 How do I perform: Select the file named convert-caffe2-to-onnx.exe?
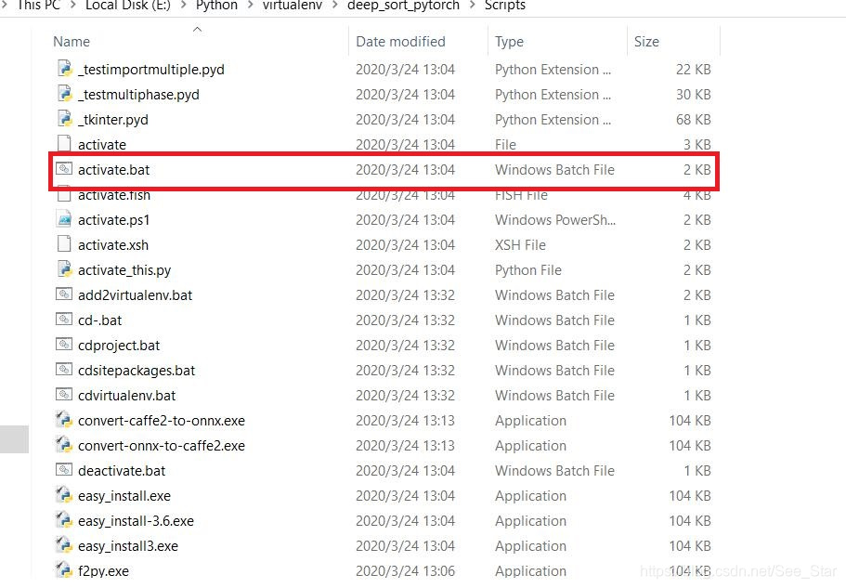click(x=162, y=420)
